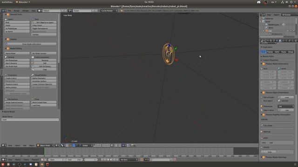298x167 pixels.
Task: Open the Outliner editor type icon
Action: coord(263,15)
